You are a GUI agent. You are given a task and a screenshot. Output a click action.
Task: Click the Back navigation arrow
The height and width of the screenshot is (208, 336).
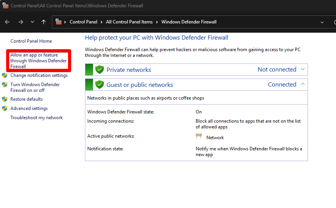tap(7, 22)
